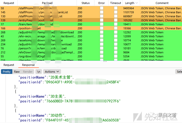Select the Render view button

[x=28, y=72]
